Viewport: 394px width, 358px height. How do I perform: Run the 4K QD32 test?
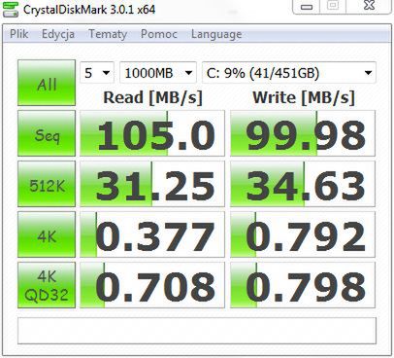click(47, 285)
